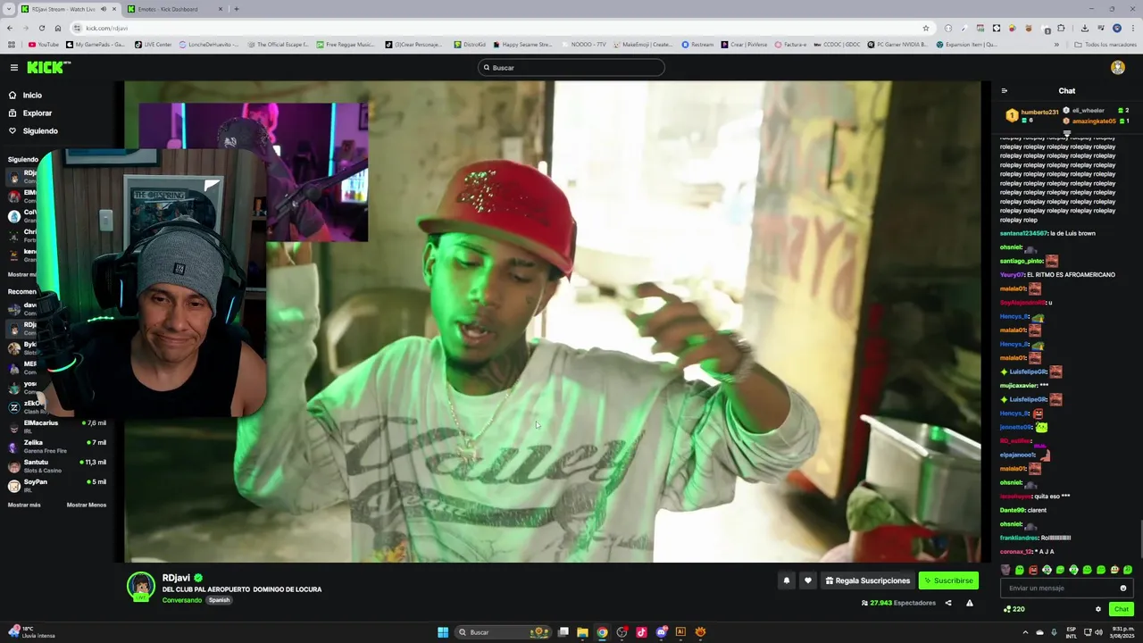The width and height of the screenshot is (1143, 643).
Task: Go to Kick home via logo
Action: tap(48, 68)
